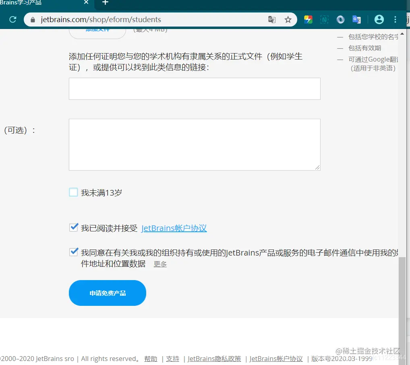Viewport: 410px width, 365px height.
Task: Disable the email communication consent checkbox
Action: pos(73,252)
